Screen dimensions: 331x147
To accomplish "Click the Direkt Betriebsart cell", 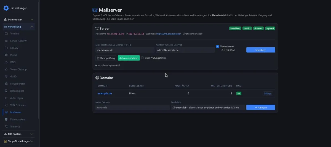I will tap(132, 93).
